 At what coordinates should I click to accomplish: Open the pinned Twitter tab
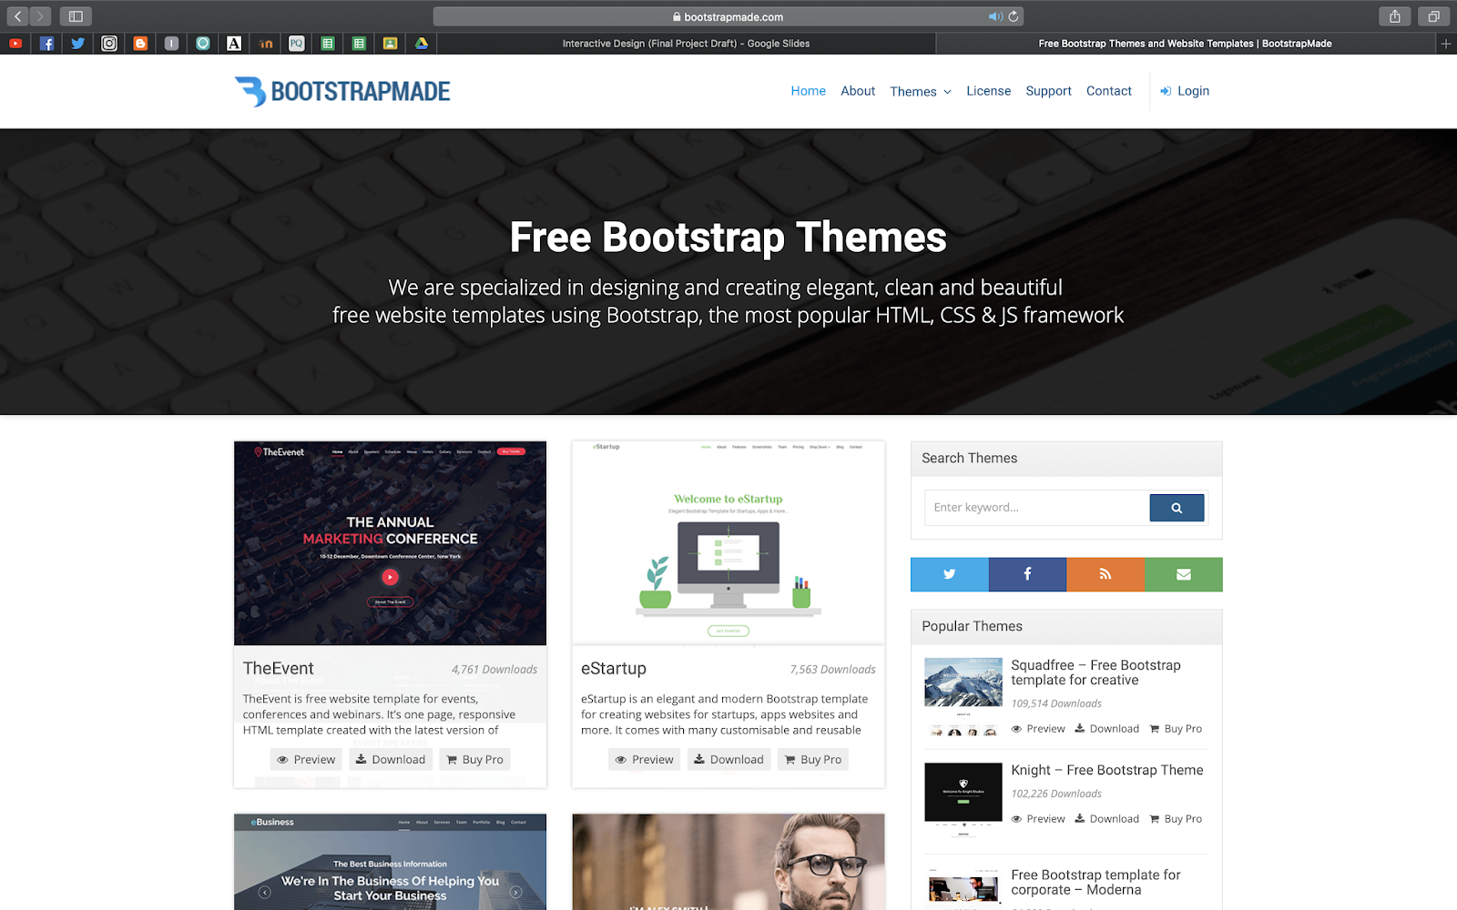(x=78, y=43)
